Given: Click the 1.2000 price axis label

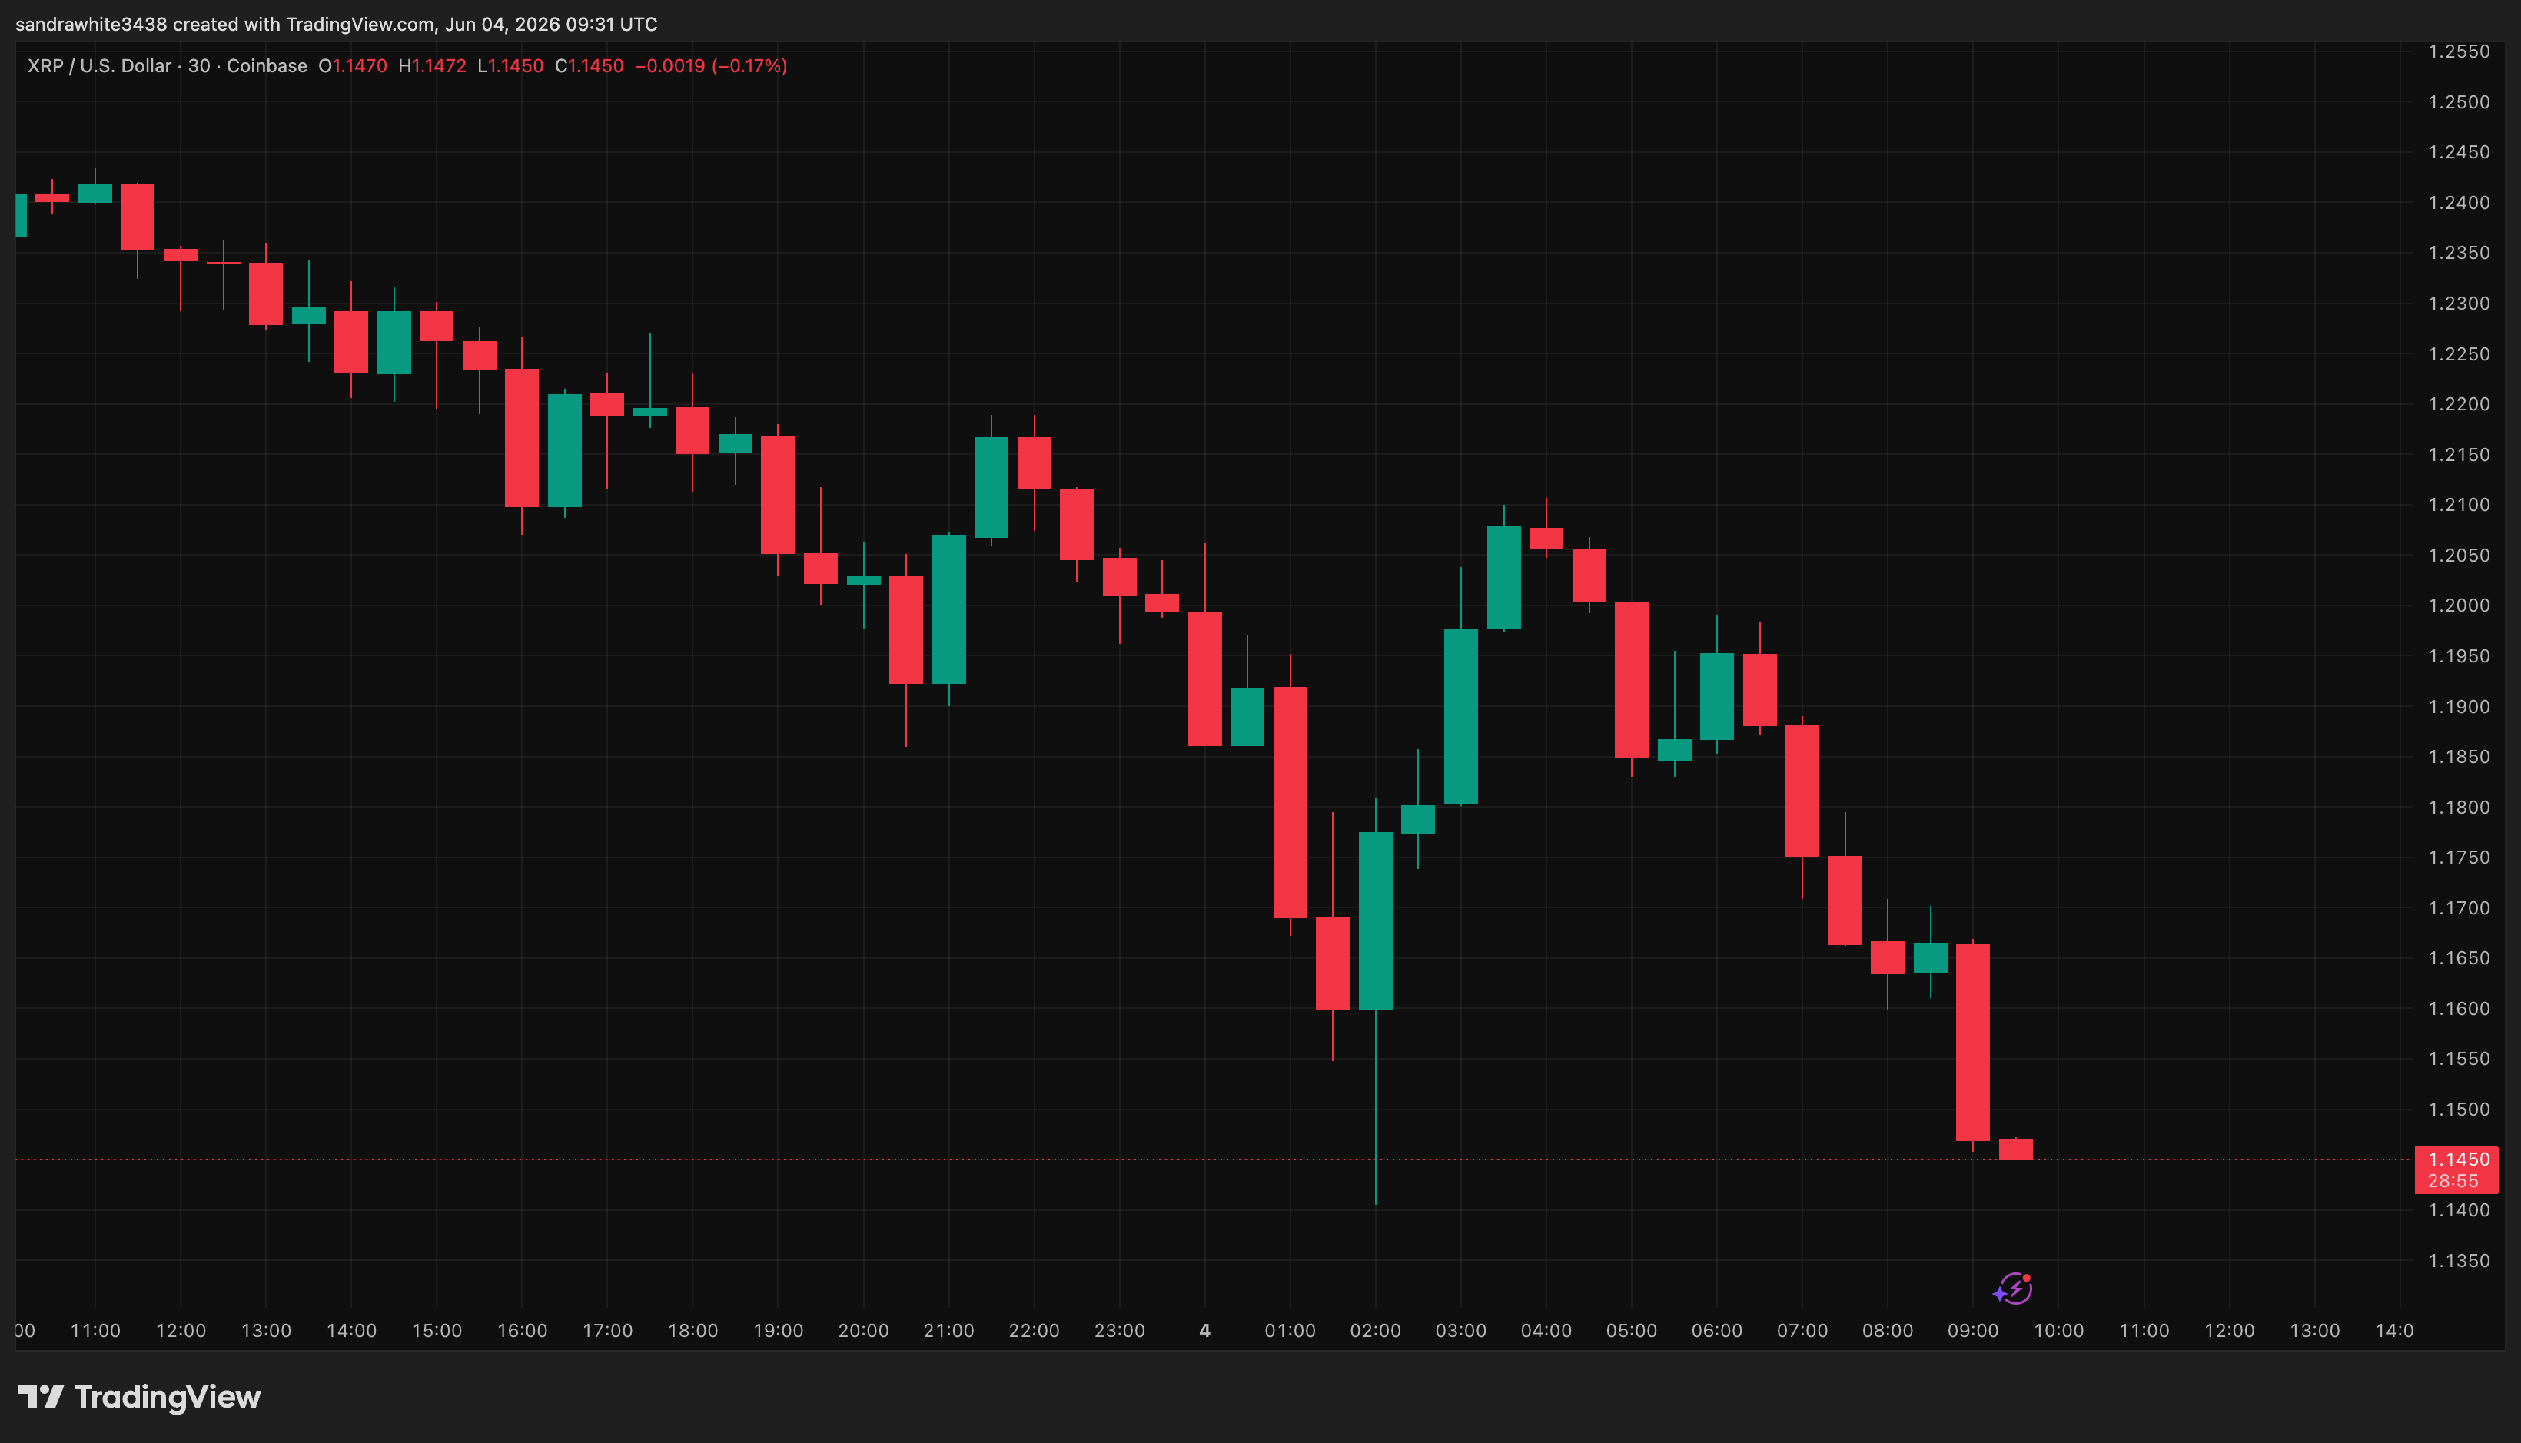Looking at the screenshot, I should point(2459,605).
